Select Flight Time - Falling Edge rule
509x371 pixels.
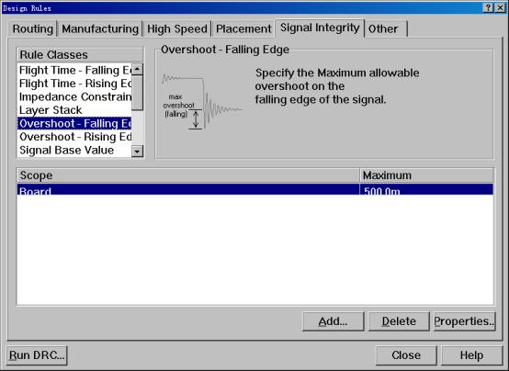pos(74,70)
